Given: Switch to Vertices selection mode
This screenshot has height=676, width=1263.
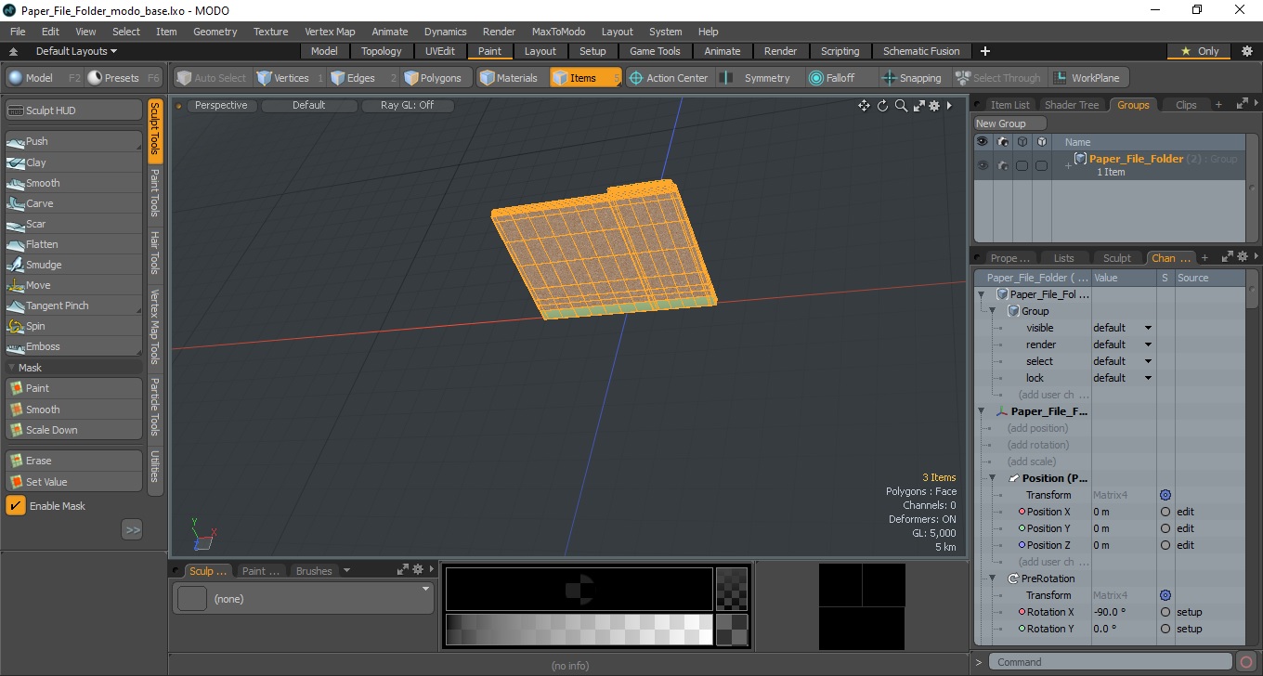Looking at the screenshot, I should pyautogui.click(x=289, y=78).
